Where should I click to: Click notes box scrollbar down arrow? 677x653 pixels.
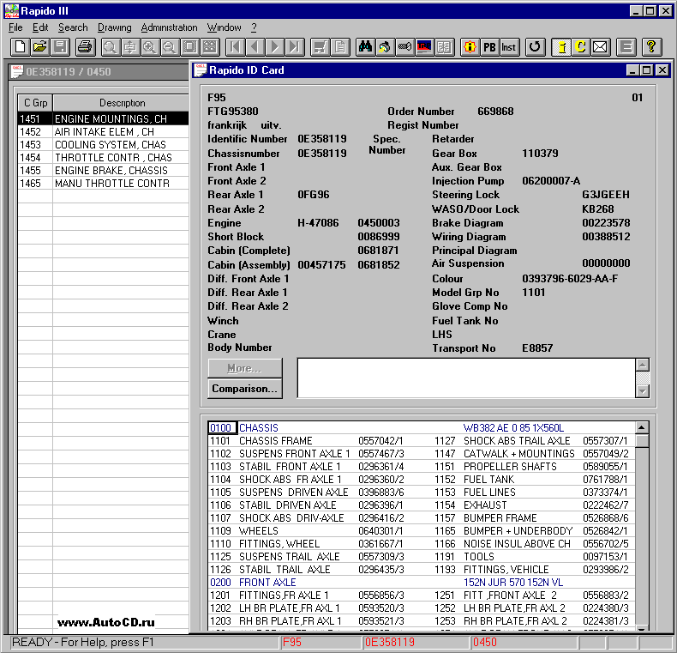[643, 391]
